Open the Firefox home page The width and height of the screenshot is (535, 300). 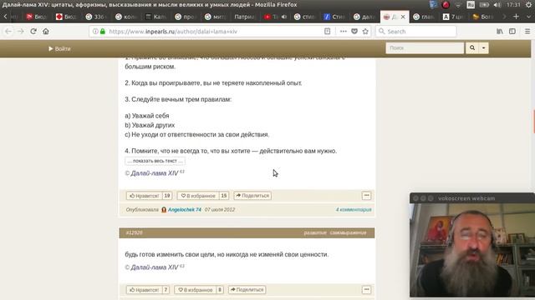coord(46,32)
